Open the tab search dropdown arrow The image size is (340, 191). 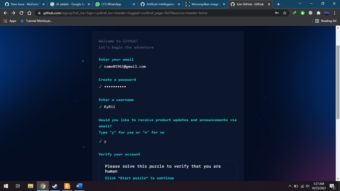tap(300, 4)
